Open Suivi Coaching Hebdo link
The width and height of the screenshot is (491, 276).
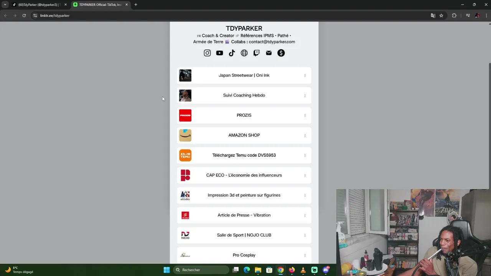pos(244,95)
